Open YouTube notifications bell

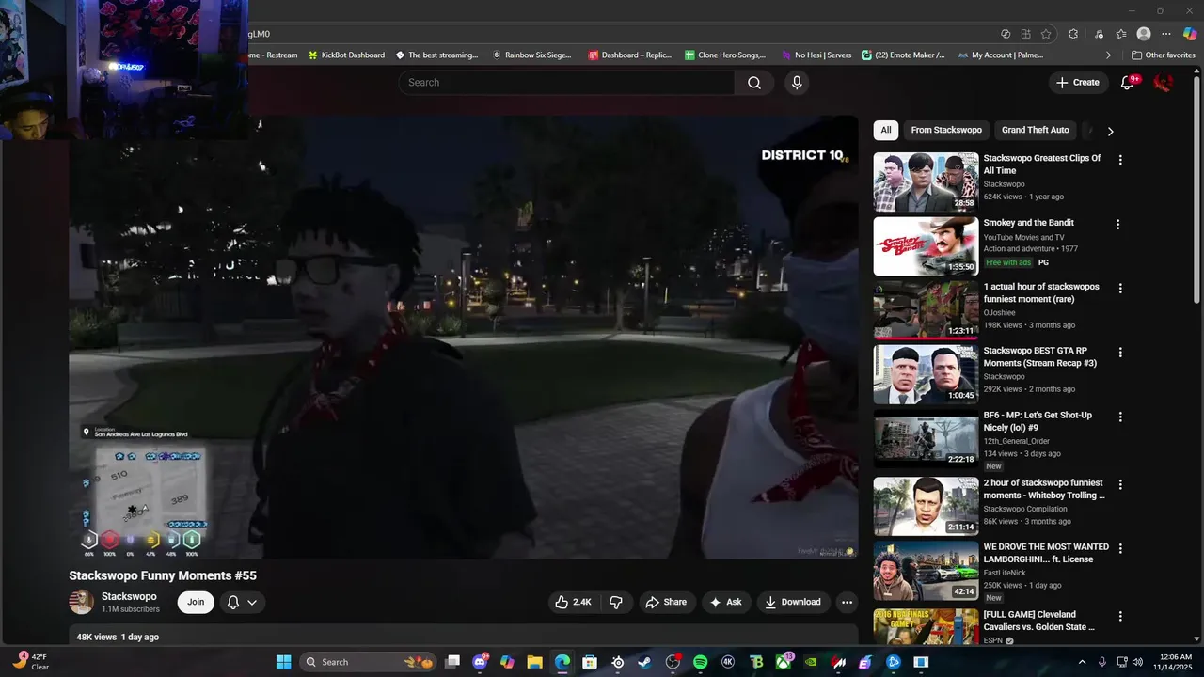pyautogui.click(x=1127, y=83)
